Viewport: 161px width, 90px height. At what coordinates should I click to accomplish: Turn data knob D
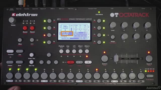pyautogui.click(x=124, y=36)
